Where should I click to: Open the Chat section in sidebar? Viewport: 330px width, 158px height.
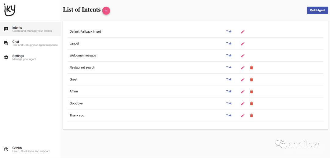click(30, 43)
